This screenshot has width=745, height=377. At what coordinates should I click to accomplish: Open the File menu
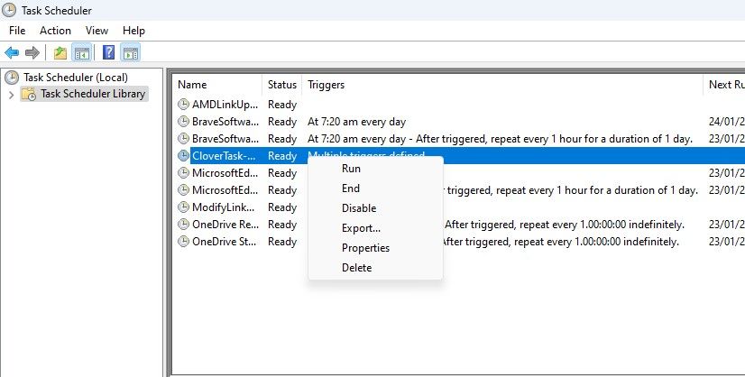(x=17, y=31)
